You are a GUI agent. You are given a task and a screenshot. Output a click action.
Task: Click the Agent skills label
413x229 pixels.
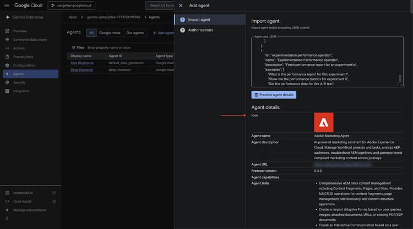pyautogui.click(x=260, y=183)
